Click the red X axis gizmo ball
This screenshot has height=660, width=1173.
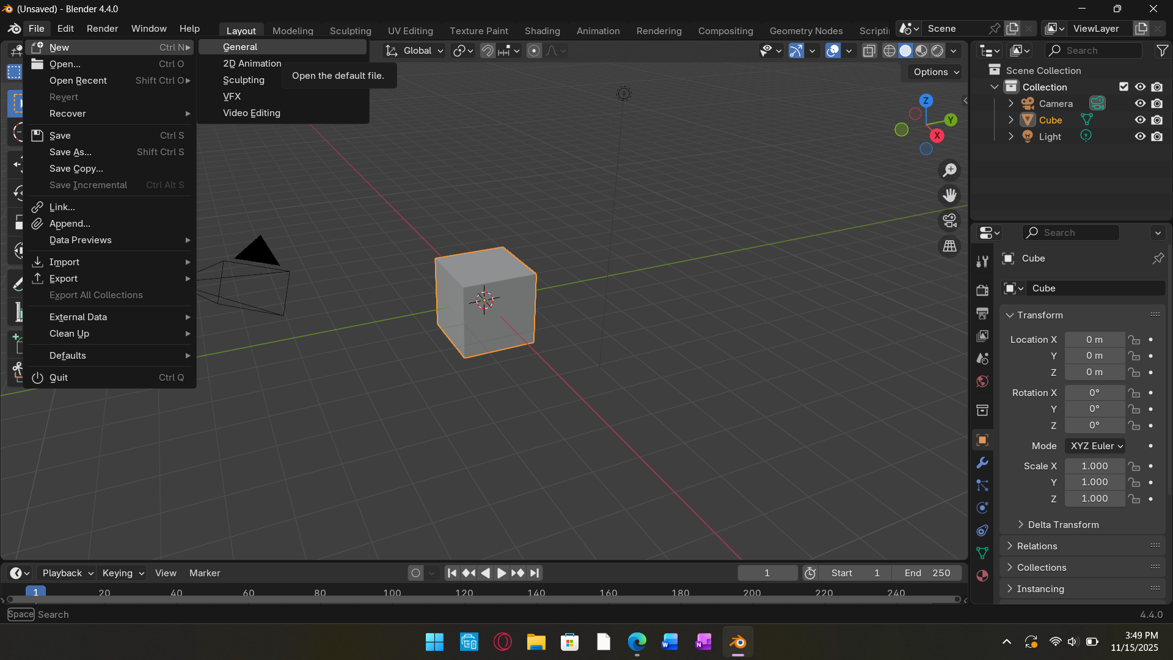coord(937,136)
